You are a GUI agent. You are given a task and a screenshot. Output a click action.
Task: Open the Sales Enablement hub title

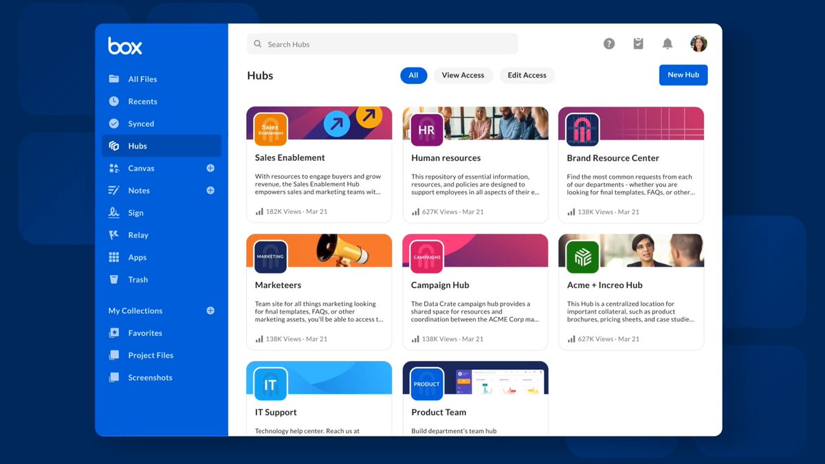click(290, 157)
